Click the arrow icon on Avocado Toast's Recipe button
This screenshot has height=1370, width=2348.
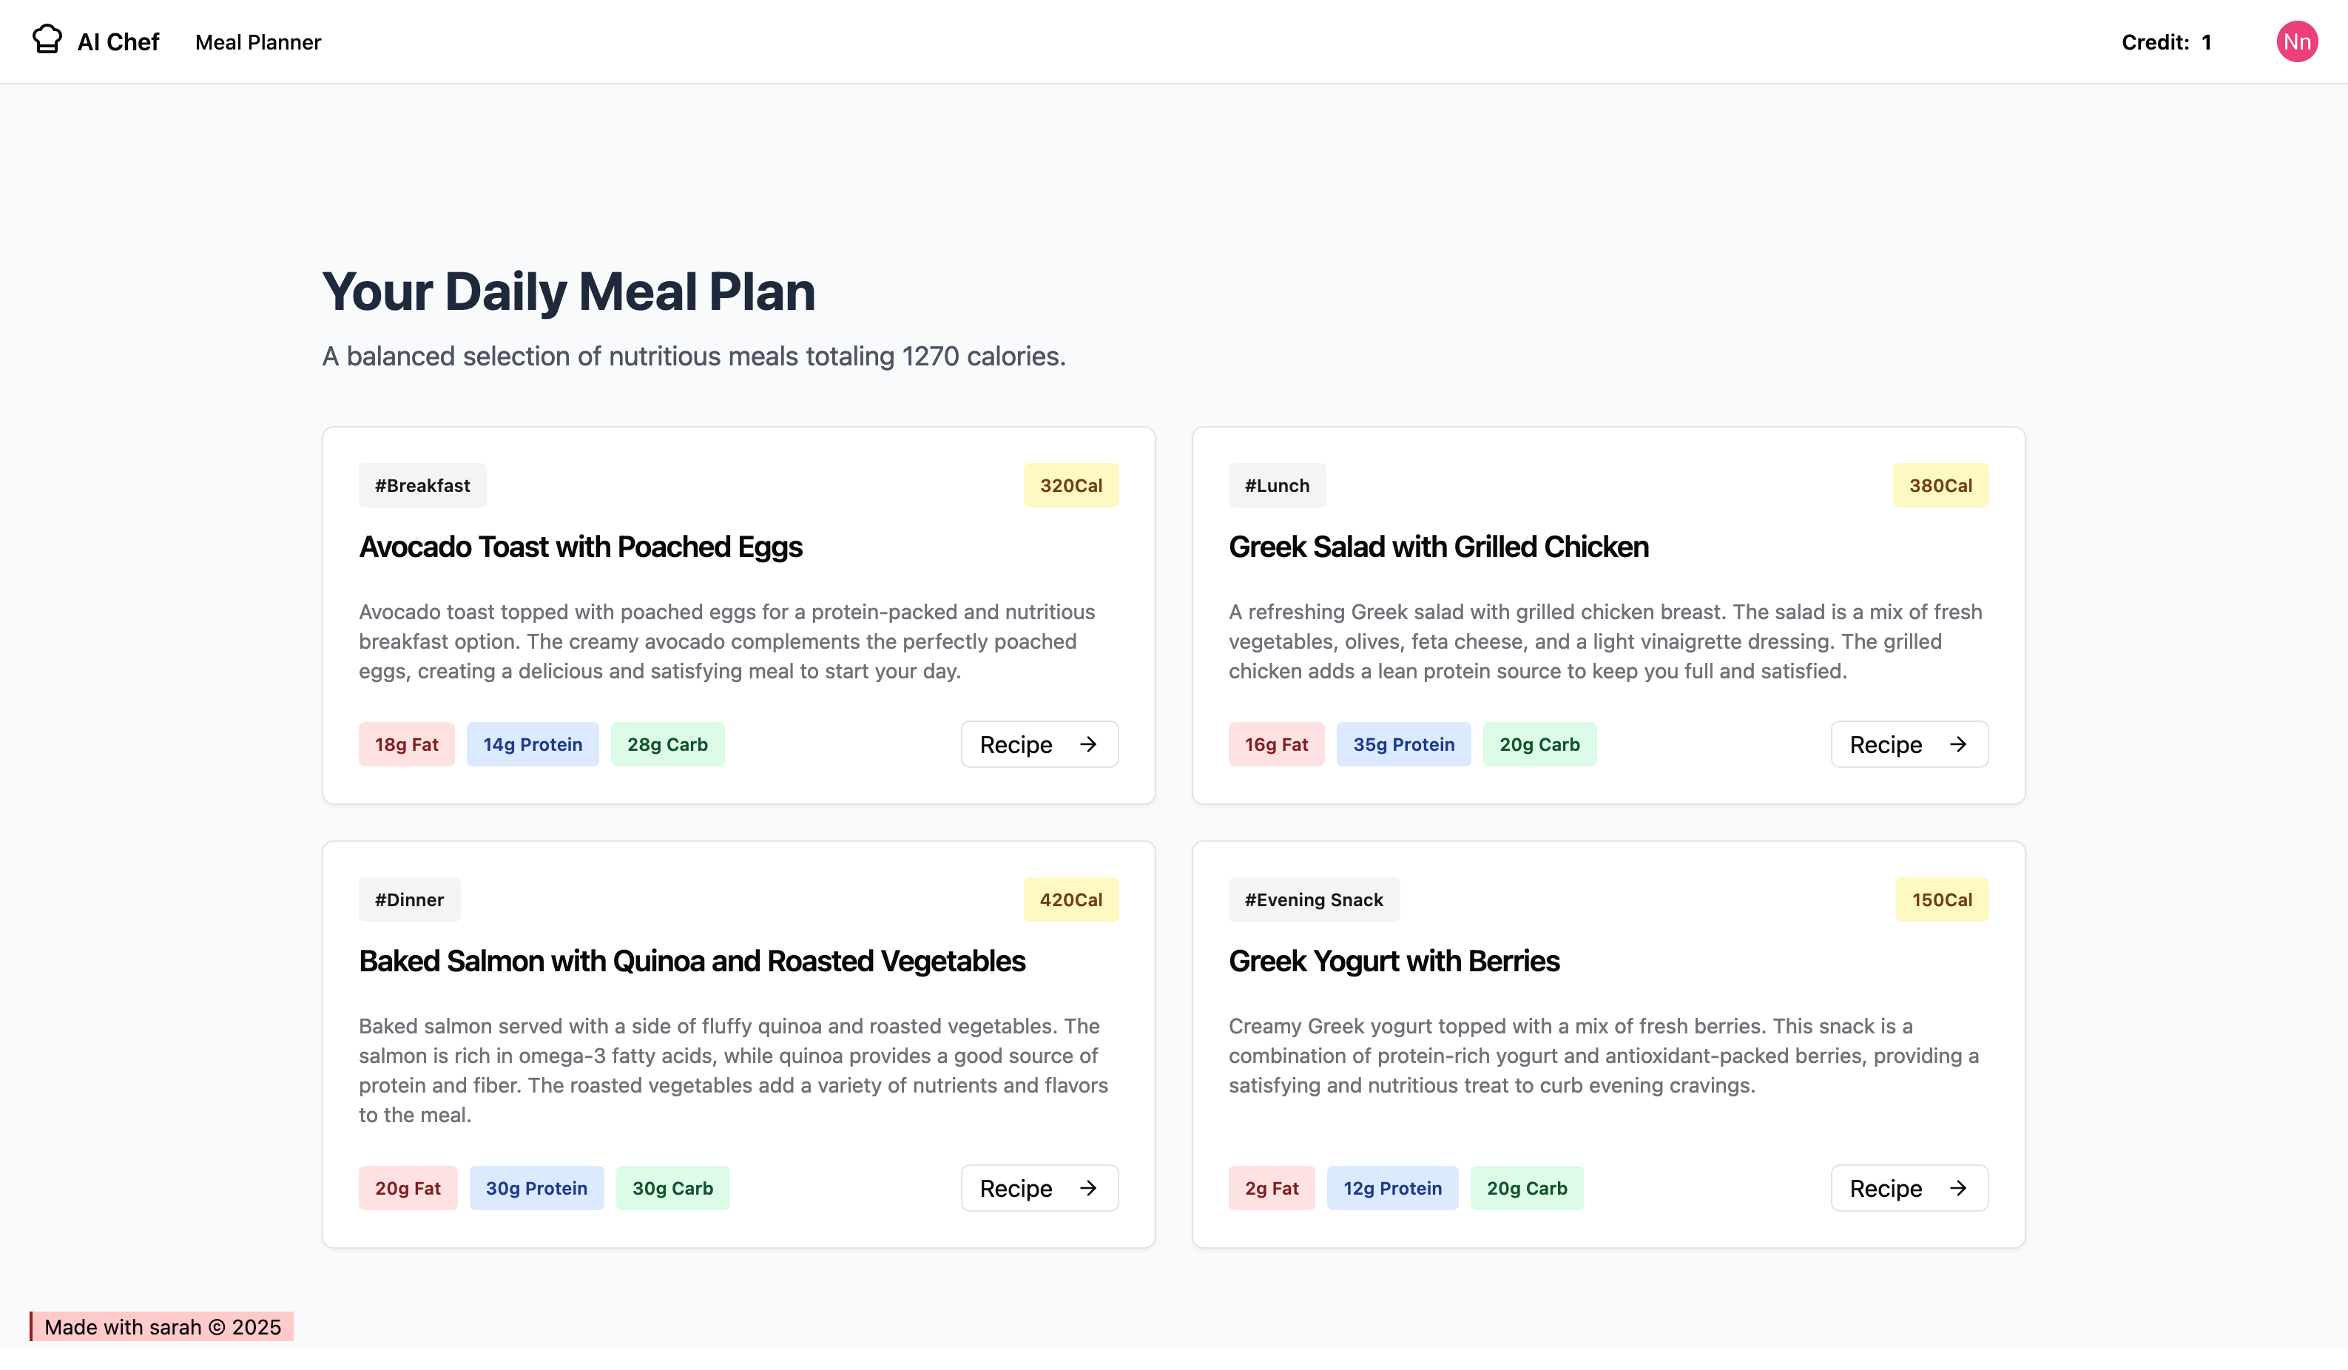[x=1088, y=743]
